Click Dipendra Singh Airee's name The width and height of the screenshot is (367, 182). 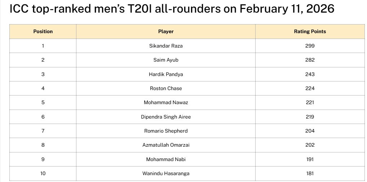click(166, 117)
